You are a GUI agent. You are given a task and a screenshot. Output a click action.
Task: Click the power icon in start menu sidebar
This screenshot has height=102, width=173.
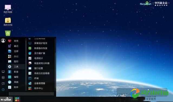click(3, 90)
